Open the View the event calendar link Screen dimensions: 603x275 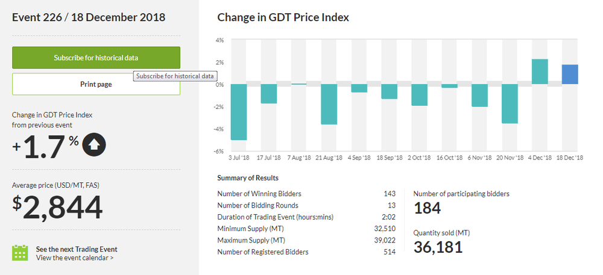pyautogui.click(x=75, y=258)
